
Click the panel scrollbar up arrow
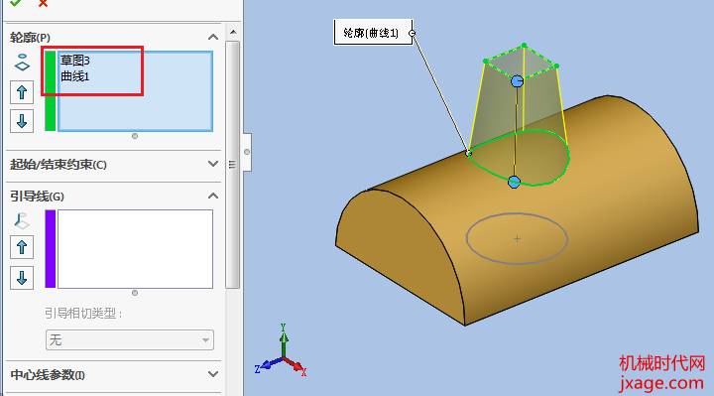click(x=233, y=32)
